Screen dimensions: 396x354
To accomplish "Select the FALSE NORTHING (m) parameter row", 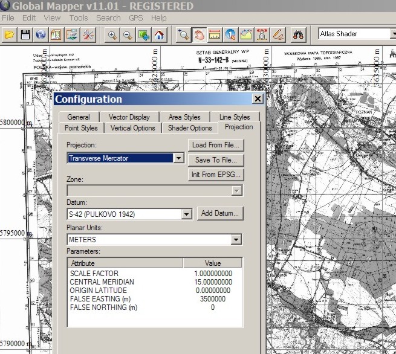I will click(x=155, y=307).
